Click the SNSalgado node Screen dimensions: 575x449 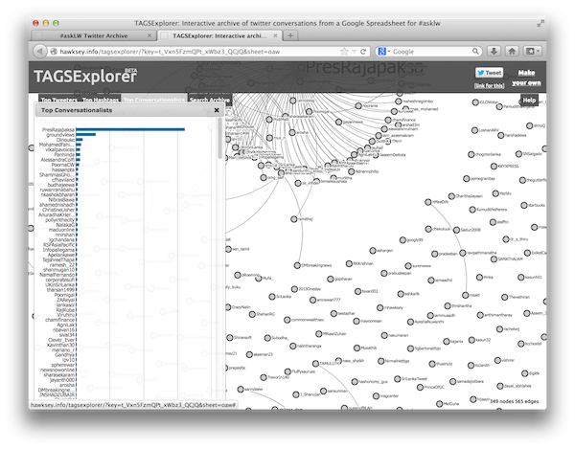coord(518,154)
